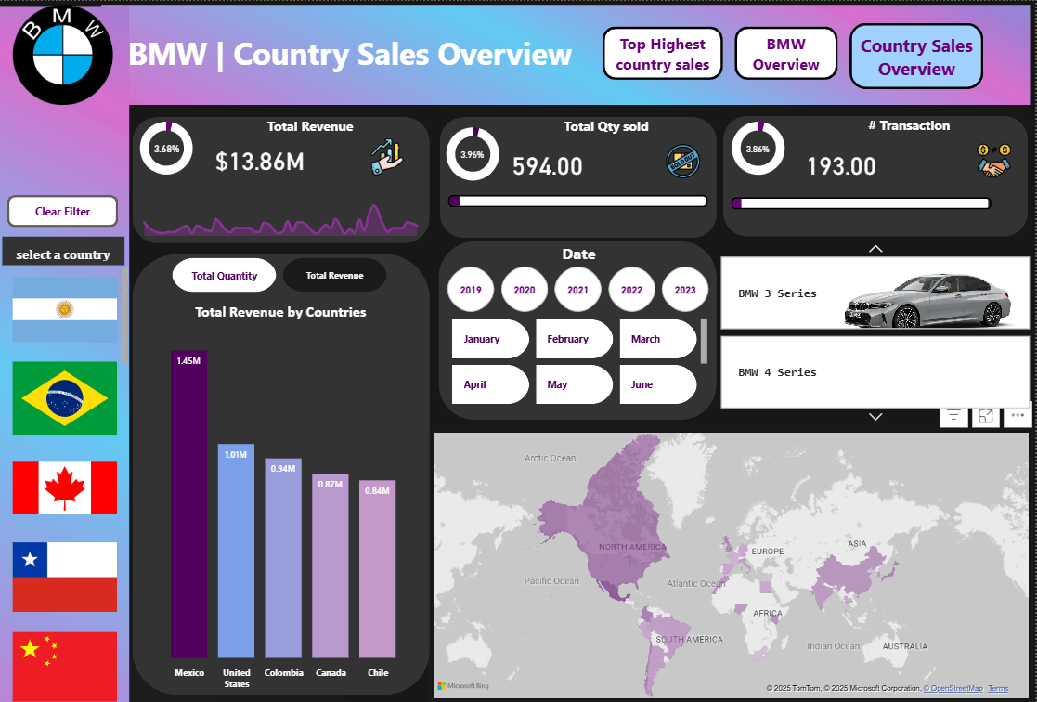The image size is (1037, 702).
Task: Collapse the series list with the up chevron
Action: (875, 249)
